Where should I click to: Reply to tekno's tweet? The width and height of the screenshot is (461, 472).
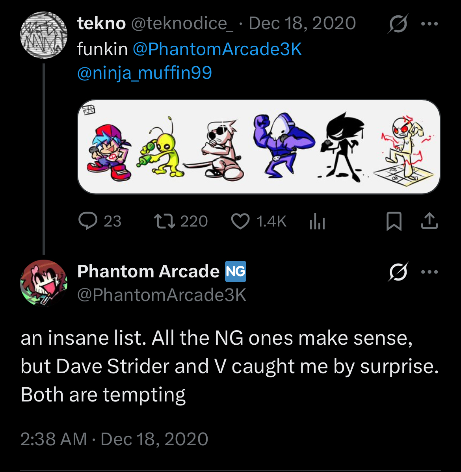point(88,221)
